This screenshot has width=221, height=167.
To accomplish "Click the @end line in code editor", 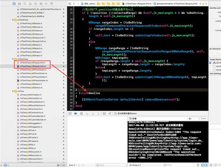I will pos(79,106).
